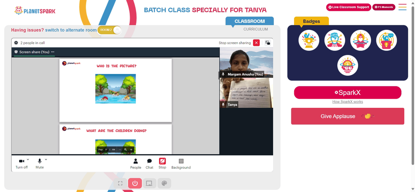The image size is (415, 192).
Task: Click the "2 people in call" text
Action: (32, 43)
